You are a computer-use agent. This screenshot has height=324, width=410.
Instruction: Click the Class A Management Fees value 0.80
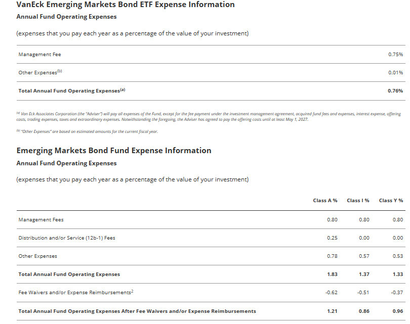(x=332, y=220)
